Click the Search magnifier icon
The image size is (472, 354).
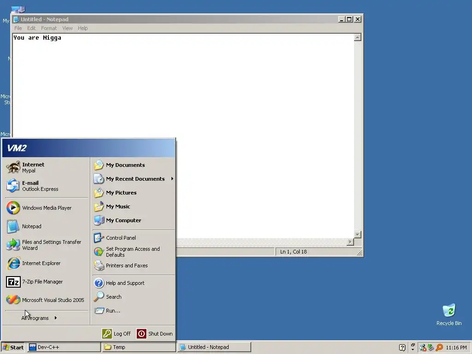(99, 297)
